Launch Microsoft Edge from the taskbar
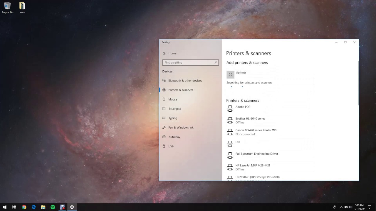The height and width of the screenshot is (211, 376). click(x=34, y=207)
